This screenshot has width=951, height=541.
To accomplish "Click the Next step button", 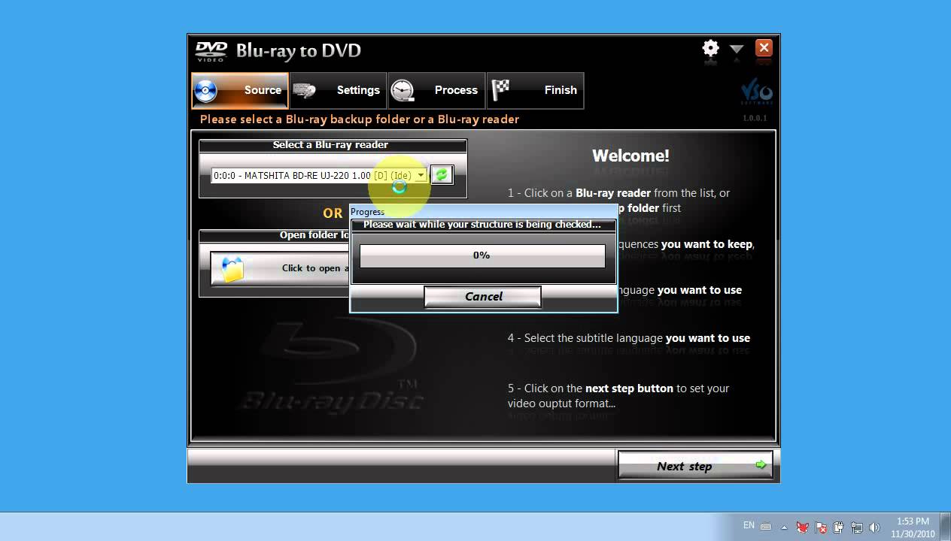I will coord(696,466).
